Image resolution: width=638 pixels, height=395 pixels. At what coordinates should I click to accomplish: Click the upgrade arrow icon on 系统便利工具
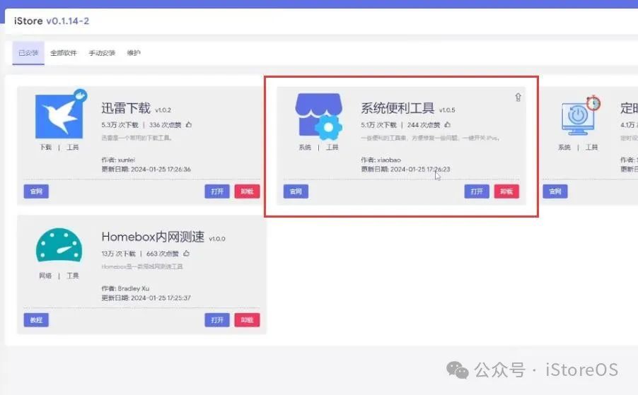coord(518,97)
